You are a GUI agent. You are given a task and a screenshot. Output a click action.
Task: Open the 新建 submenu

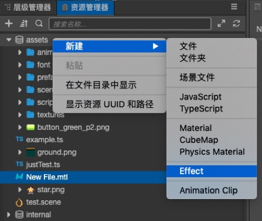point(110,46)
